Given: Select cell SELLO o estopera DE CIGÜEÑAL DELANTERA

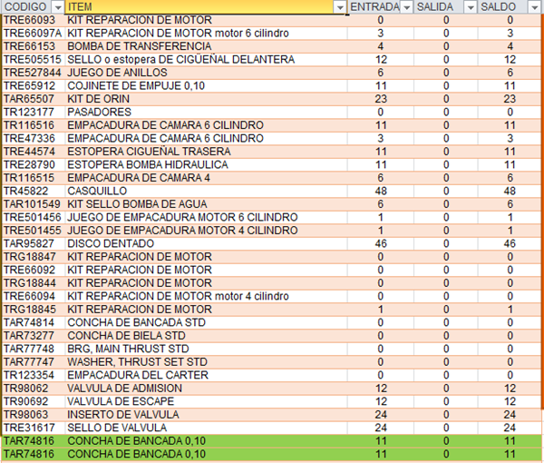Looking at the screenshot, I should click(x=206, y=60).
